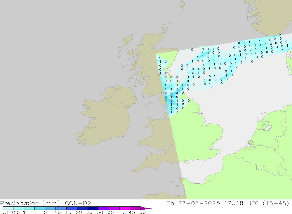
Task: Click the '(18+48)' forecast run label
Action: click(276, 203)
